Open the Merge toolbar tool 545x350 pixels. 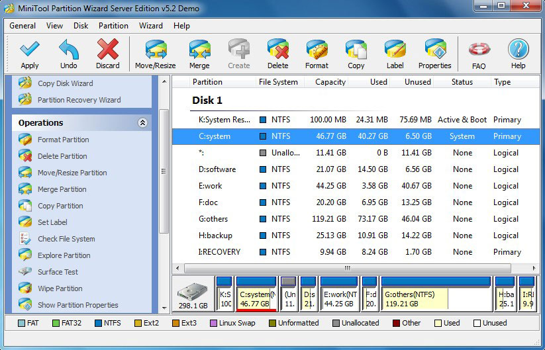199,54
